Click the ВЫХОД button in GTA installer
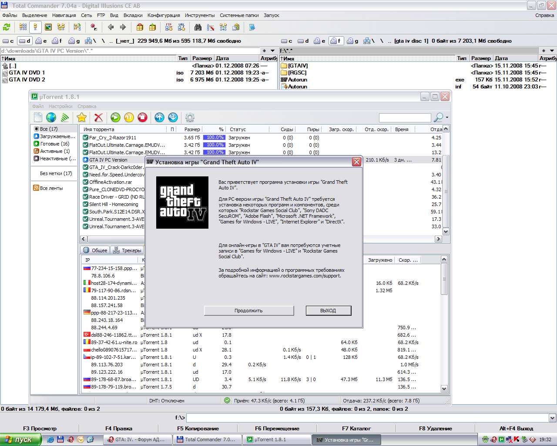This screenshot has height=446, width=557. pyautogui.click(x=328, y=311)
